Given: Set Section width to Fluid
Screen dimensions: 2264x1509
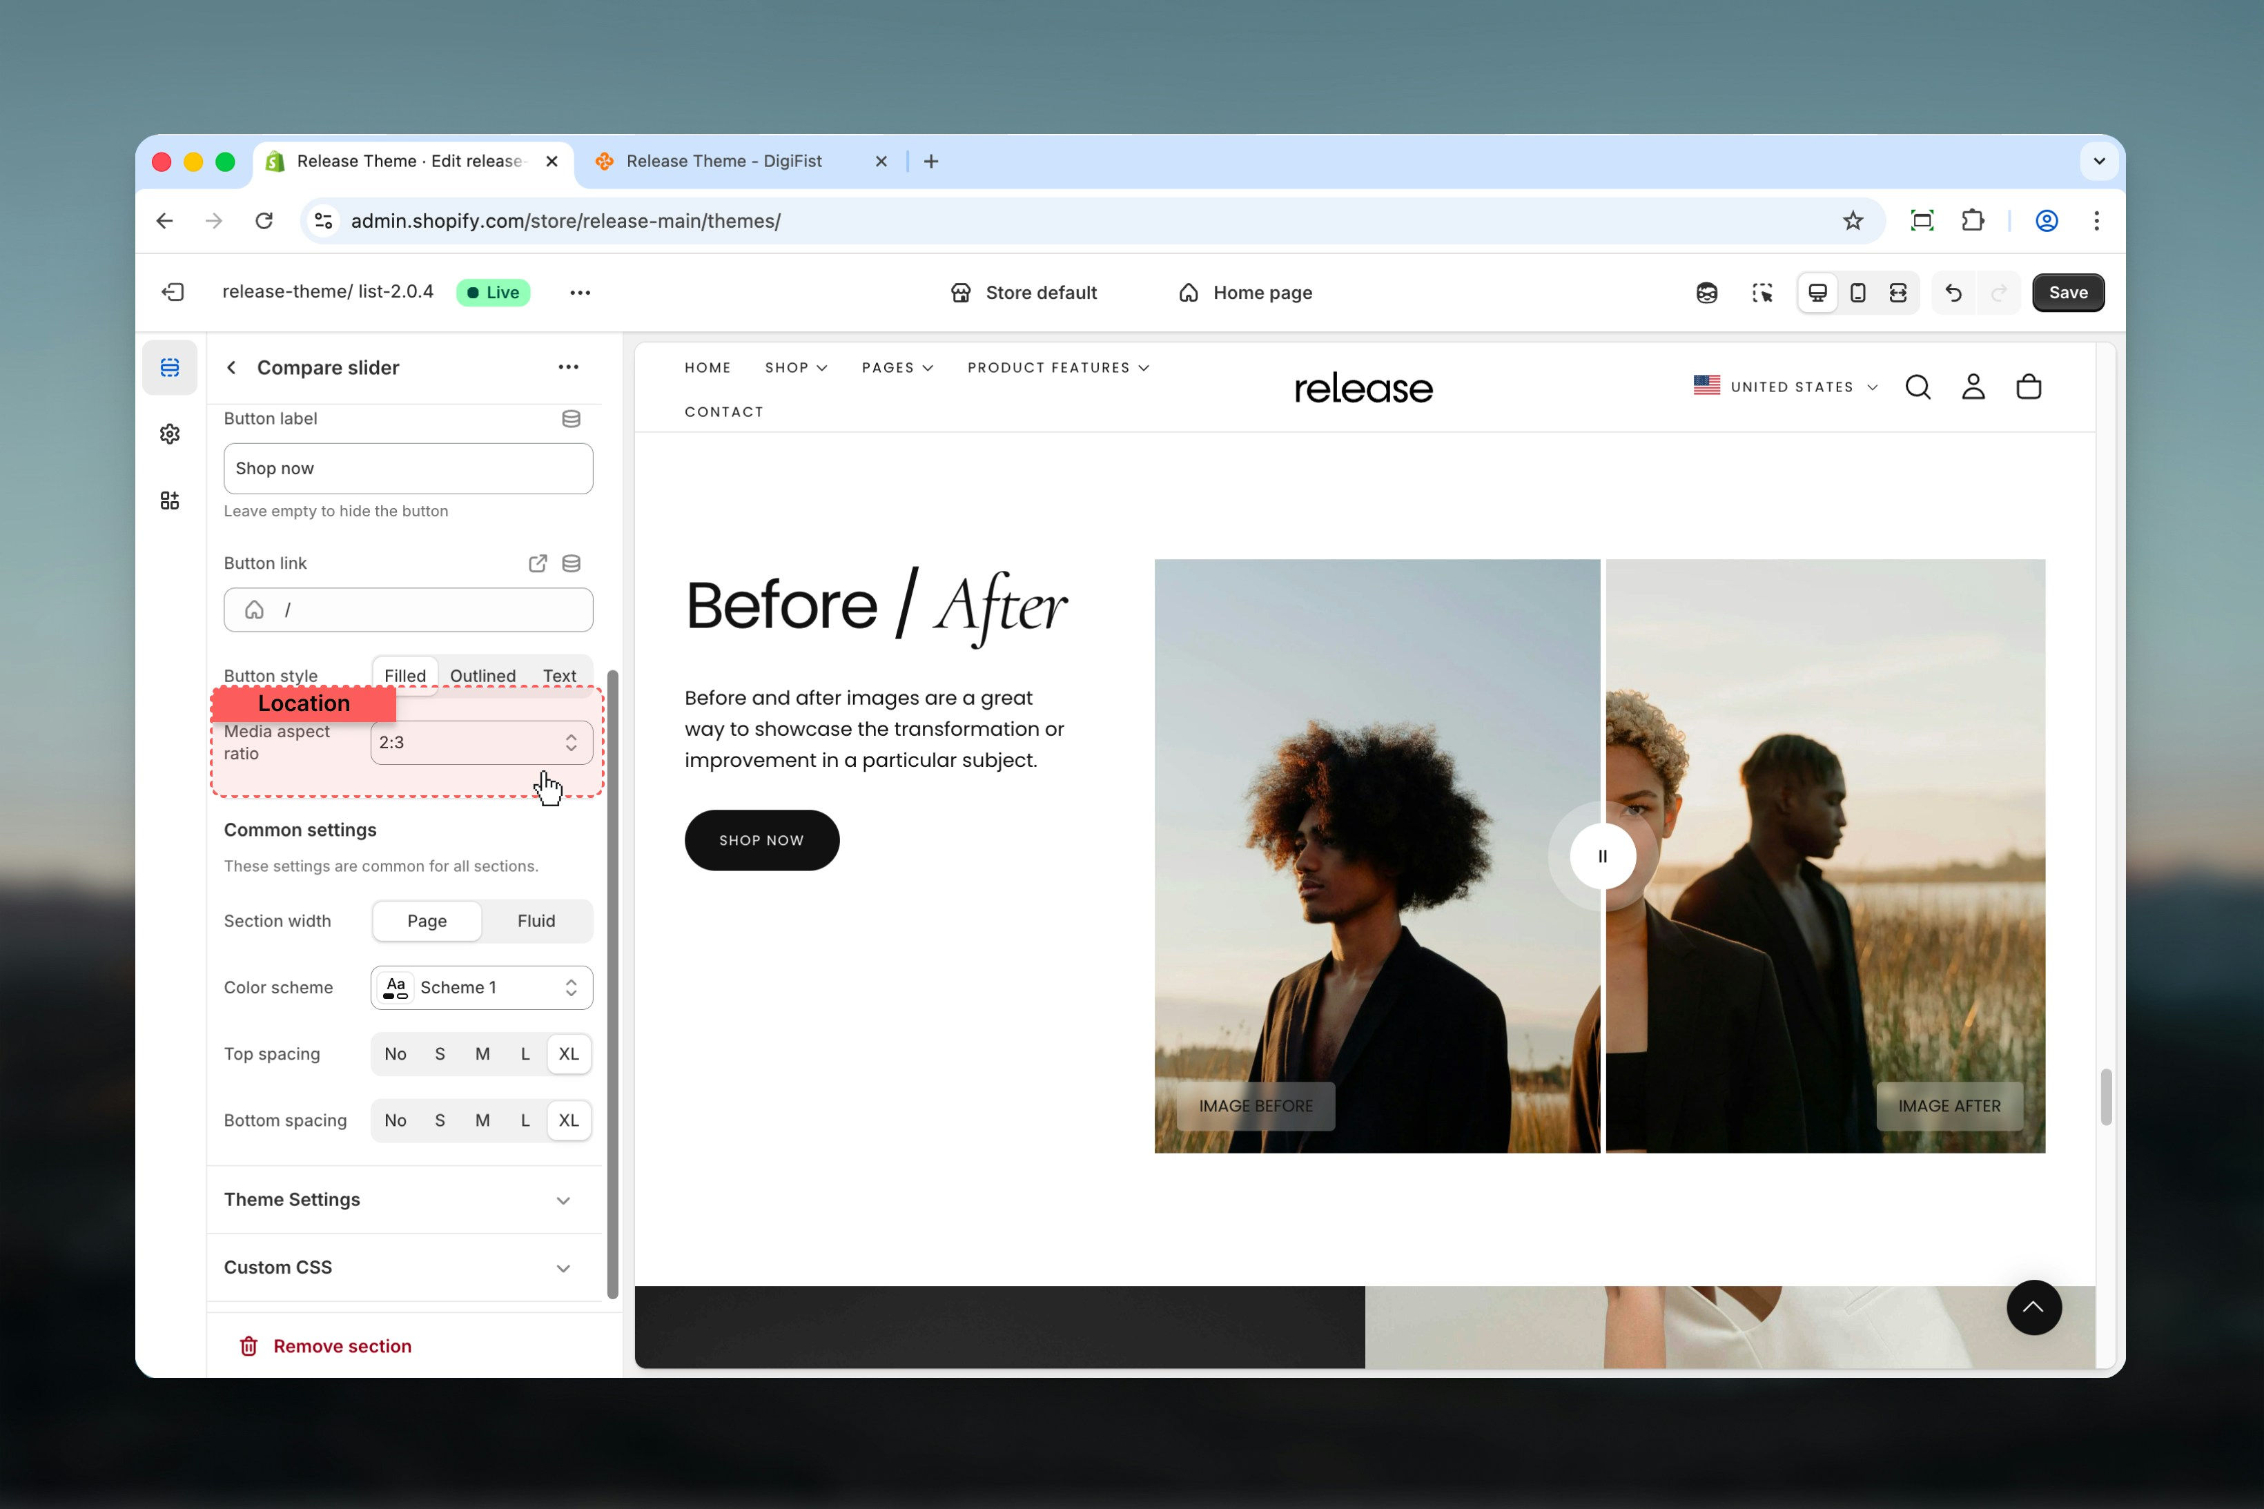Looking at the screenshot, I should [x=536, y=921].
